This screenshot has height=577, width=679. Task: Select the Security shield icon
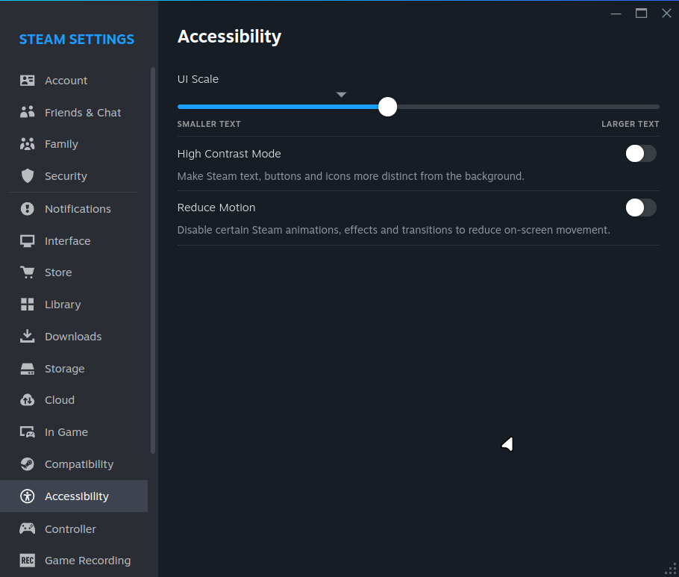click(x=28, y=176)
